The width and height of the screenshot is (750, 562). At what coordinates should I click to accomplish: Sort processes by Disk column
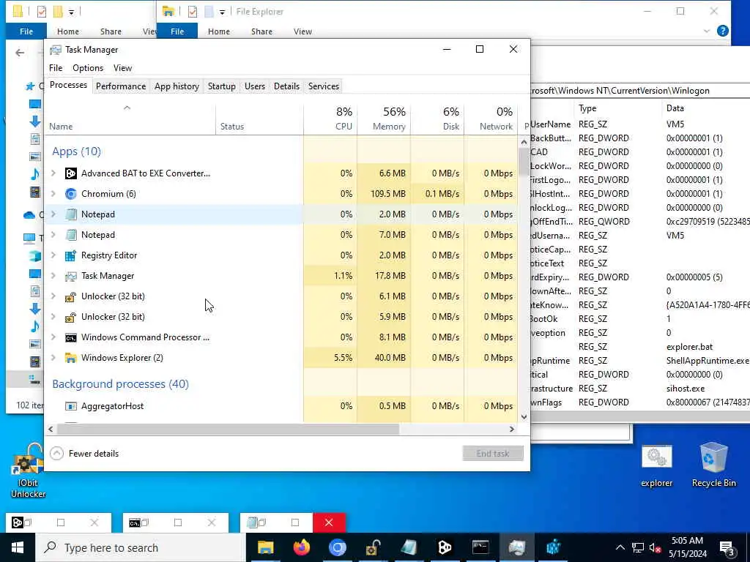[x=437, y=119]
